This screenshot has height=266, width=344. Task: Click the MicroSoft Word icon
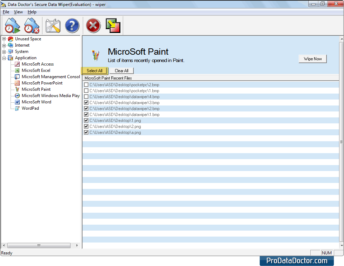coord(17,102)
